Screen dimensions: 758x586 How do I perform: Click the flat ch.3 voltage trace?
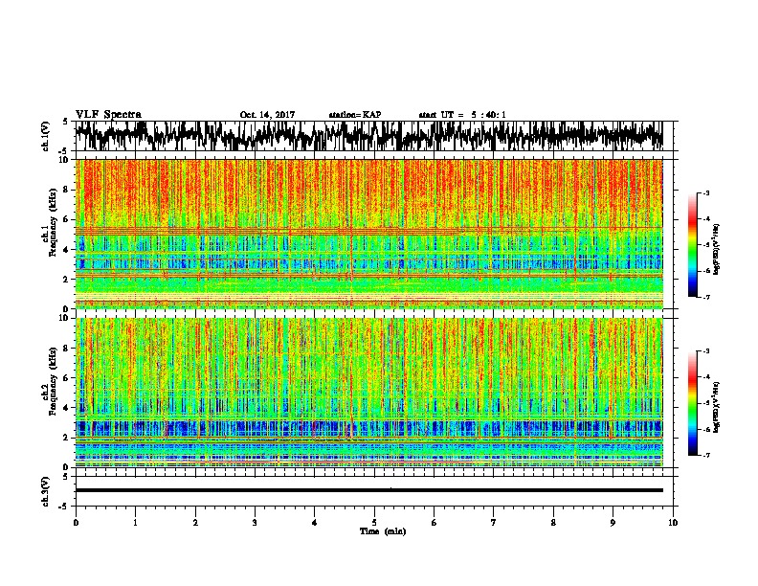pyautogui.click(x=368, y=490)
